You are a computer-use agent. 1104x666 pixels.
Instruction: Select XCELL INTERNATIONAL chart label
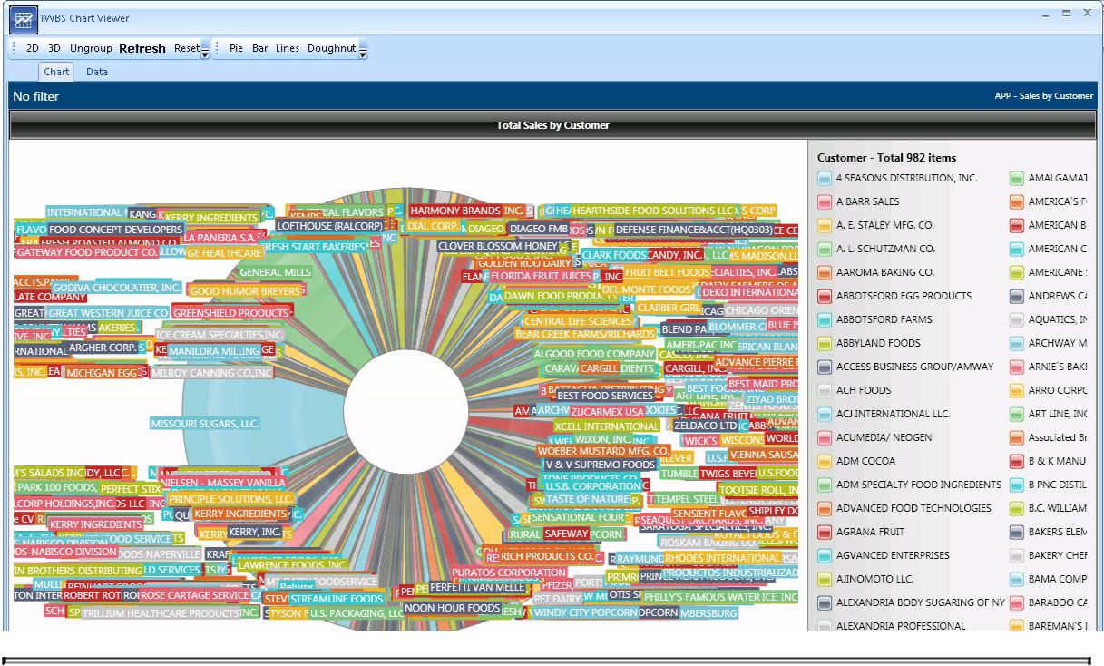[607, 426]
